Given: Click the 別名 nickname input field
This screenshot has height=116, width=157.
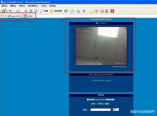Looking at the screenshot, I should 101,110.
